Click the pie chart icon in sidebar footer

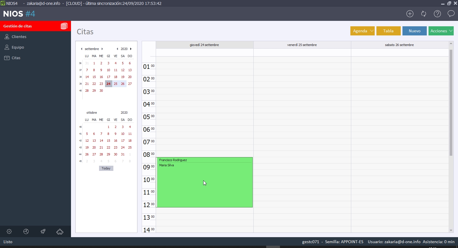(26, 231)
